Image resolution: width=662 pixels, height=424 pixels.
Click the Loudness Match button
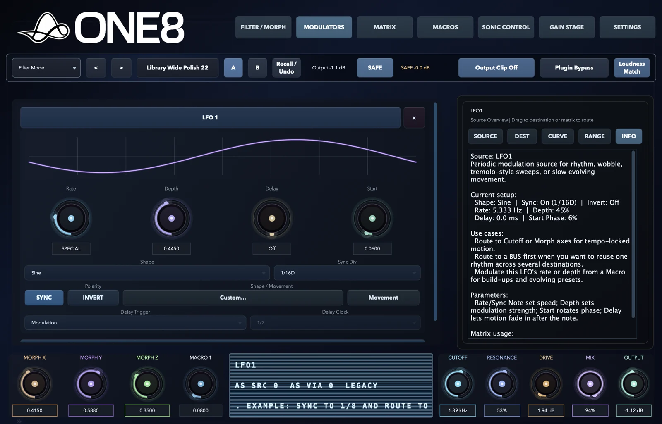[632, 68]
